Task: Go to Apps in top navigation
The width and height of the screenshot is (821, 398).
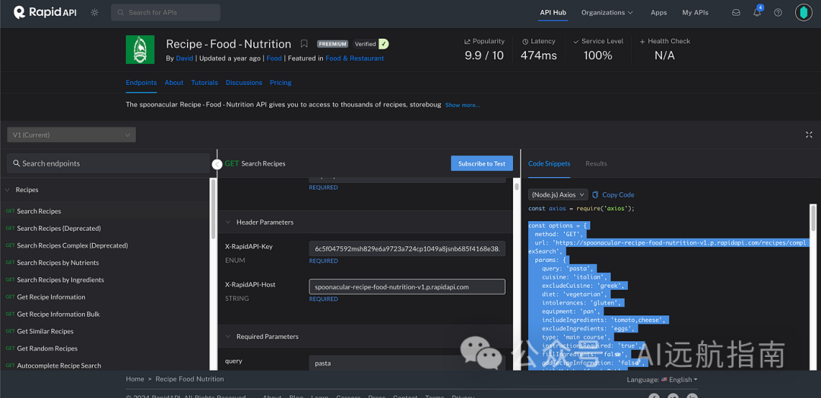Action: tap(658, 13)
